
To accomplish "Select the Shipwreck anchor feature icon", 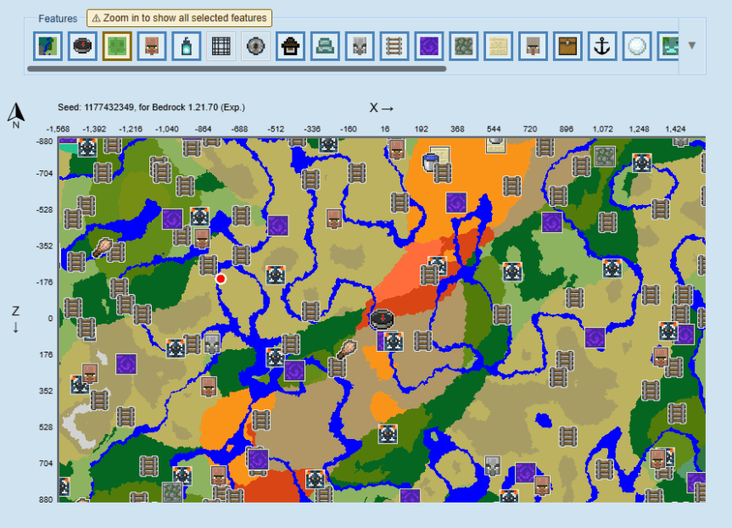I will (602, 46).
